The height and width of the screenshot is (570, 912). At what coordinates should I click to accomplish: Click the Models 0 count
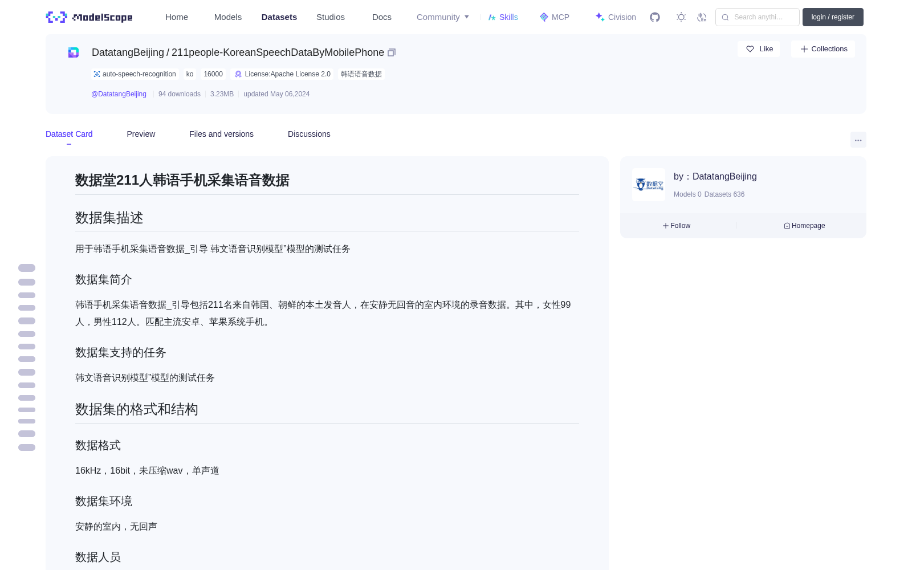[x=687, y=194]
